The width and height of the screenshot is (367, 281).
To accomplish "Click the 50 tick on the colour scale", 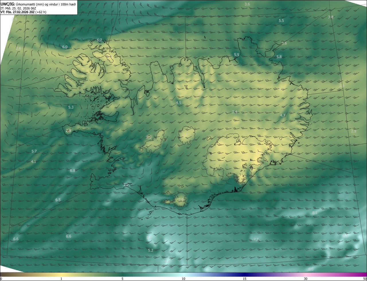I will (365, 279).
